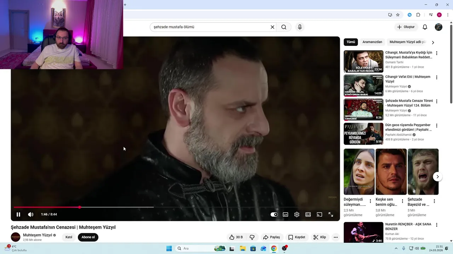Screen dimensions: 453x254
Task: Open the Nurettin RENÇBER - AŞK SANA BENZER title
Action: pos(408,226)
